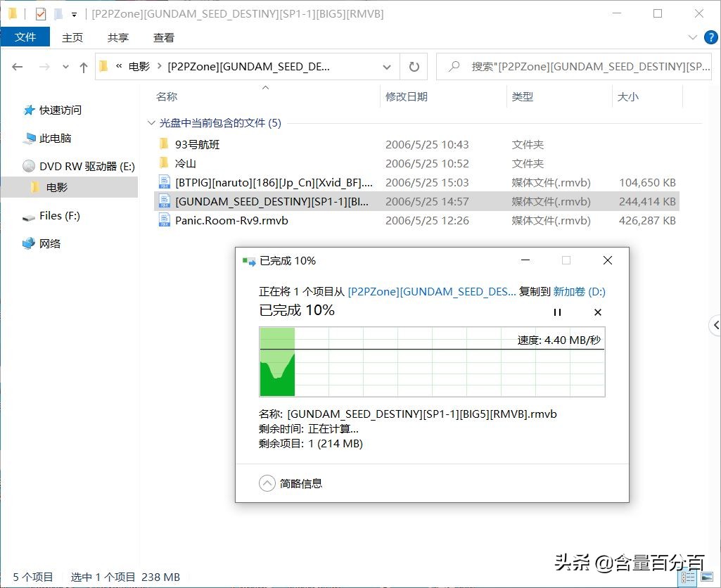Collapse the 光盘中当前包含的文件 group
Image resolution: width=721 pixels, height=588 pixels.
click(151, 122)
